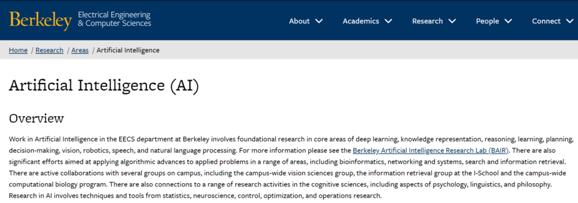Expand the chevron next to Academics

388,21
